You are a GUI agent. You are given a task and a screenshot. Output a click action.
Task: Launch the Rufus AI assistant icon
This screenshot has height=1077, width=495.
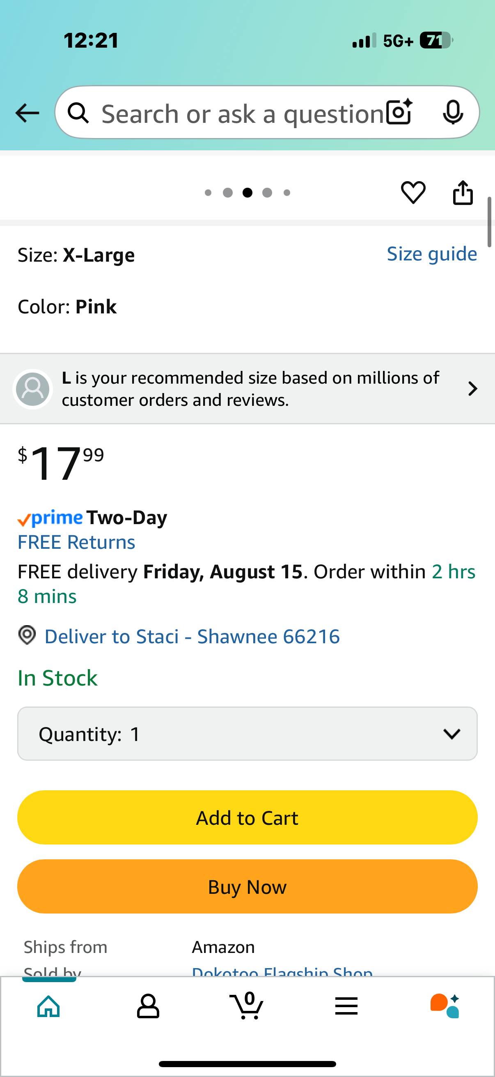click(445, 1006)
